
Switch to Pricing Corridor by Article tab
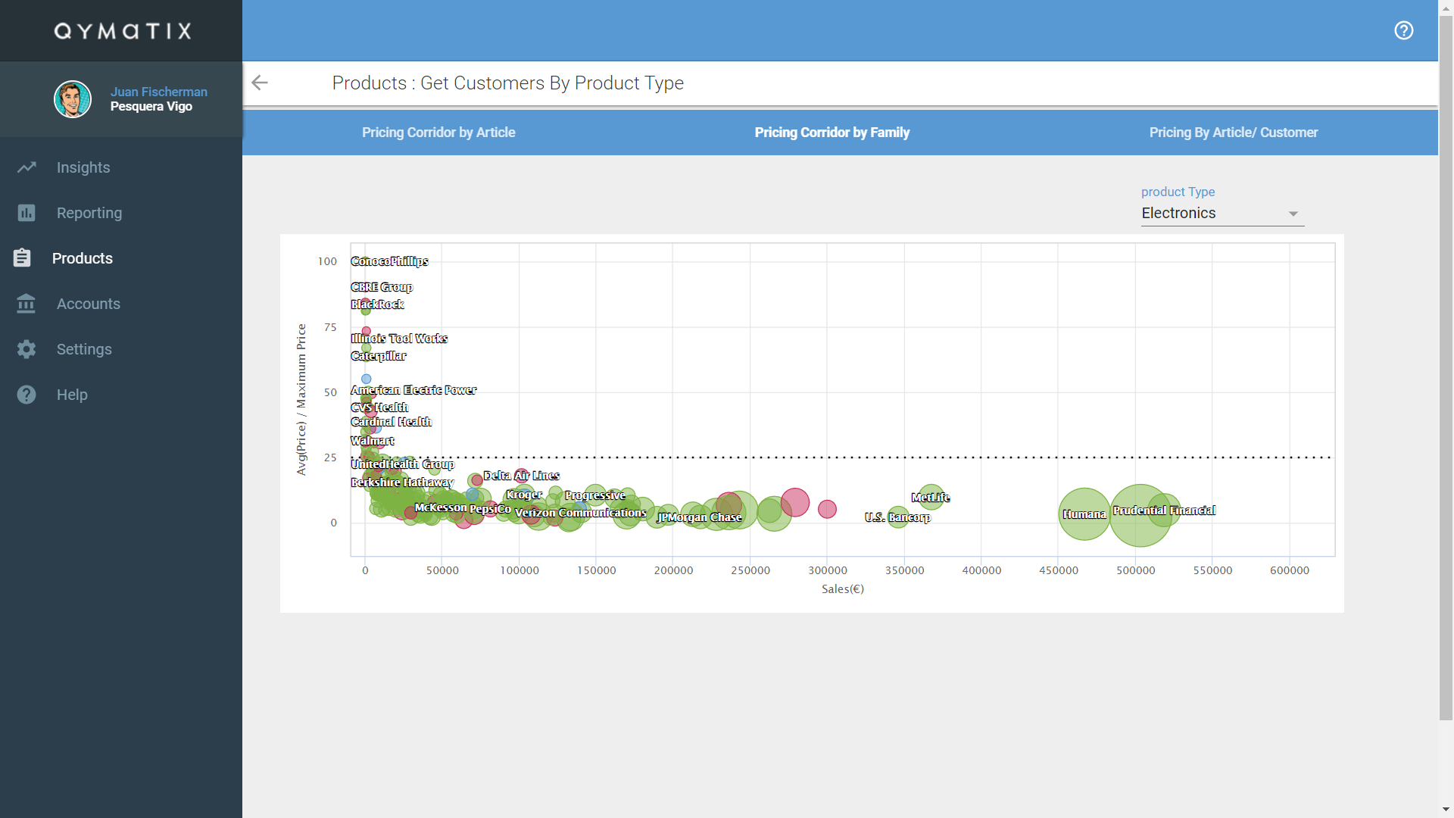(x=438, y=133)
